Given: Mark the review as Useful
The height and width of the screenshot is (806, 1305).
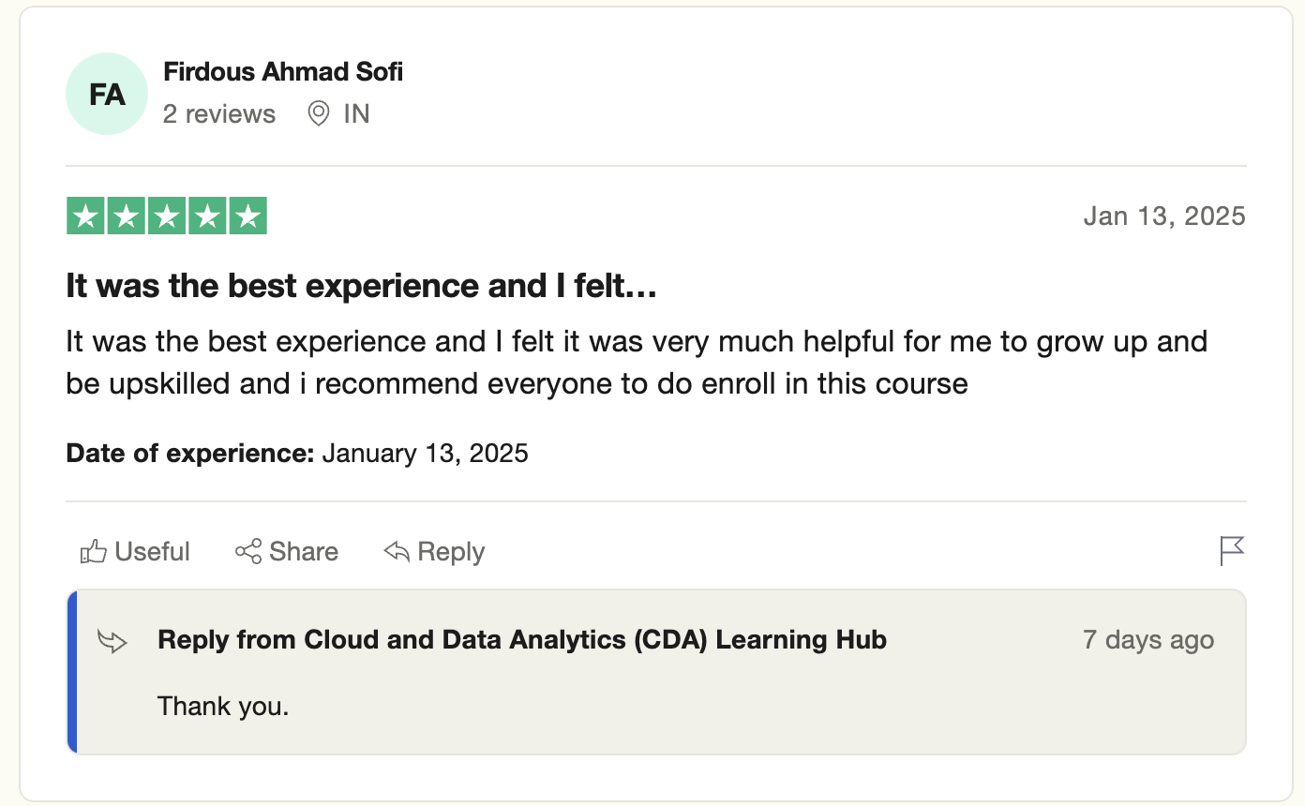Looking at the screenshot, I should pos(135,552).
